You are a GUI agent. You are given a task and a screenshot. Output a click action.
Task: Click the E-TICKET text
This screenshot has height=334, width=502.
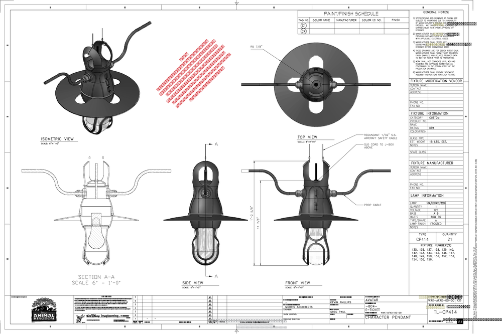point(372,310)
